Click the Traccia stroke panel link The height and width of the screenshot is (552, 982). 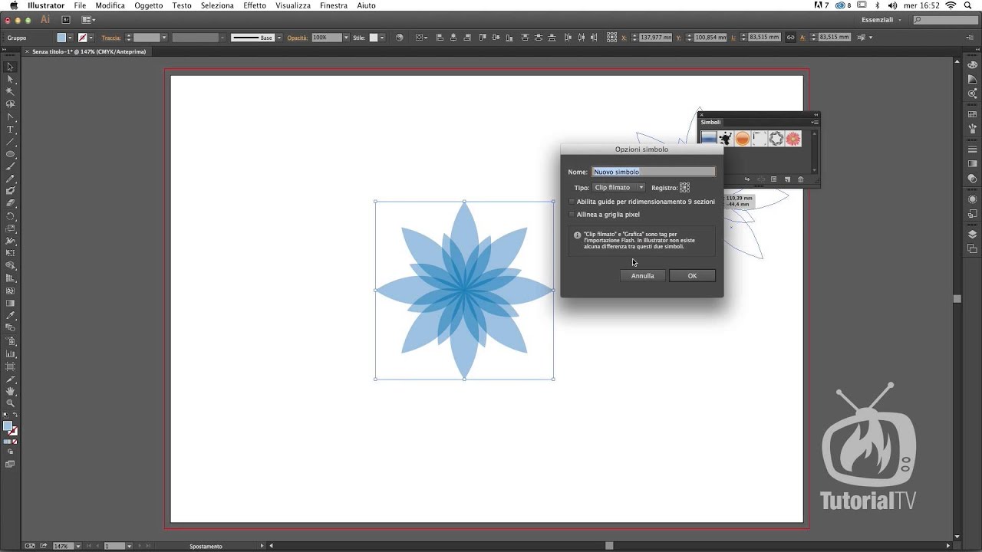tap(111, 38)
